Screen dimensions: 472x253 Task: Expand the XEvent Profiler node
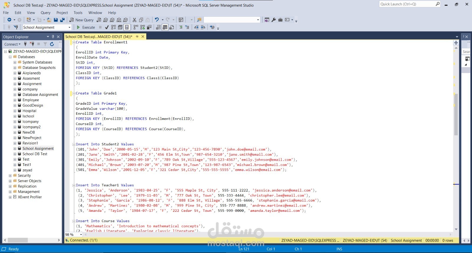click(x=10, y=197)
